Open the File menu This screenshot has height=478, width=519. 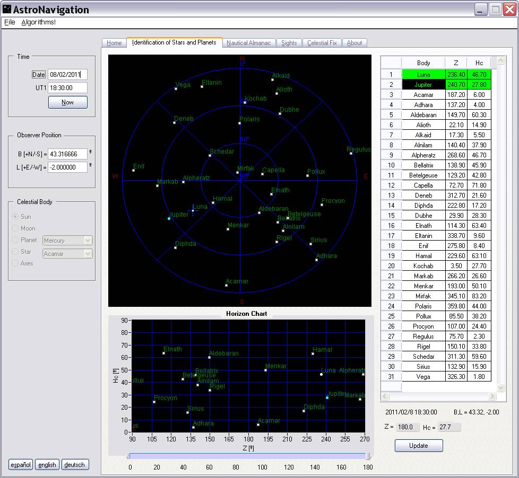10,22
